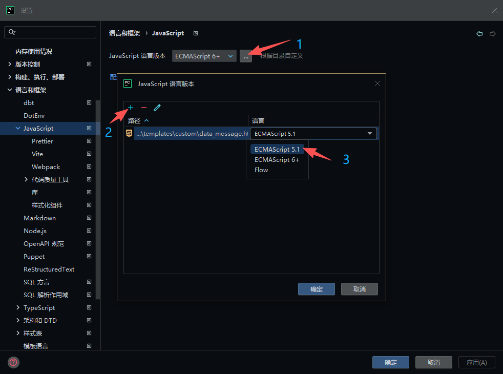Add a new path using the plus icon

click(x=131, y=108)
